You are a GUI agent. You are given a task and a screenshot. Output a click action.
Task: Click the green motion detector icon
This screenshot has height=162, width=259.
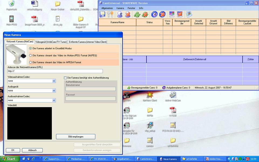(x=137, y=14)
